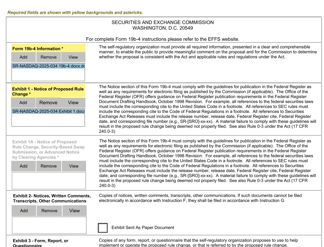Click Add under Exhibit 2 section
Image resolution: width=324 pixels, height=247 pixels.
coord(23,211)
